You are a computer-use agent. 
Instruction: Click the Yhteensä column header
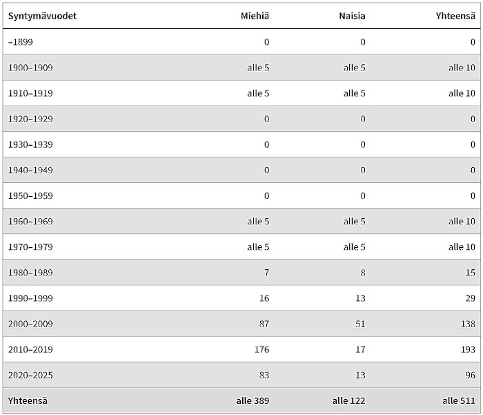click(x=455, y=16)
